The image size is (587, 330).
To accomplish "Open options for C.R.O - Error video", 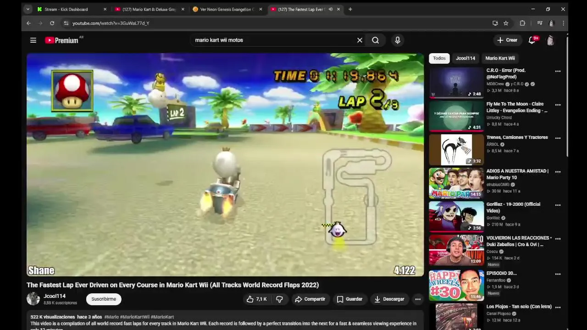I will [x=558, y=71].
